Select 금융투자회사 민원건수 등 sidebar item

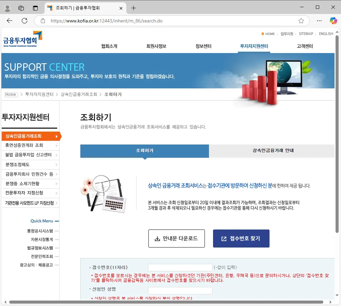[30, 174]
